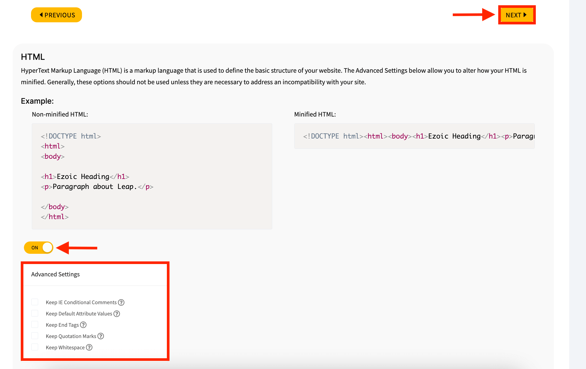The image size is (586, 369).
Task: Click the Example: subheading
Action: [37, 101]
